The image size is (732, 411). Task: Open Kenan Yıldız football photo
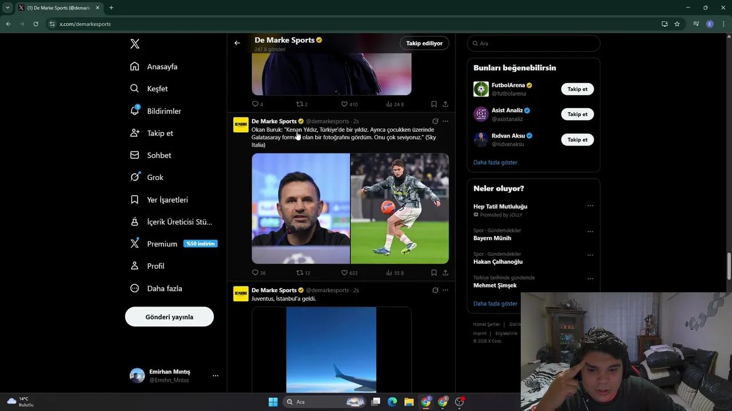click(400, 208)
